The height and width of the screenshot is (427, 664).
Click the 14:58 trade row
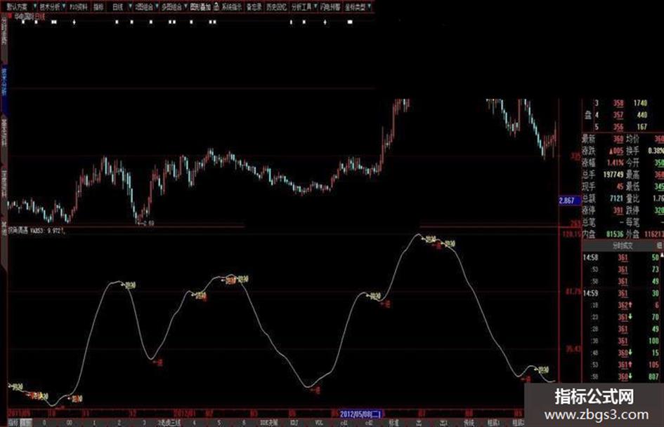pyautogui.click(x=622, y=257)
